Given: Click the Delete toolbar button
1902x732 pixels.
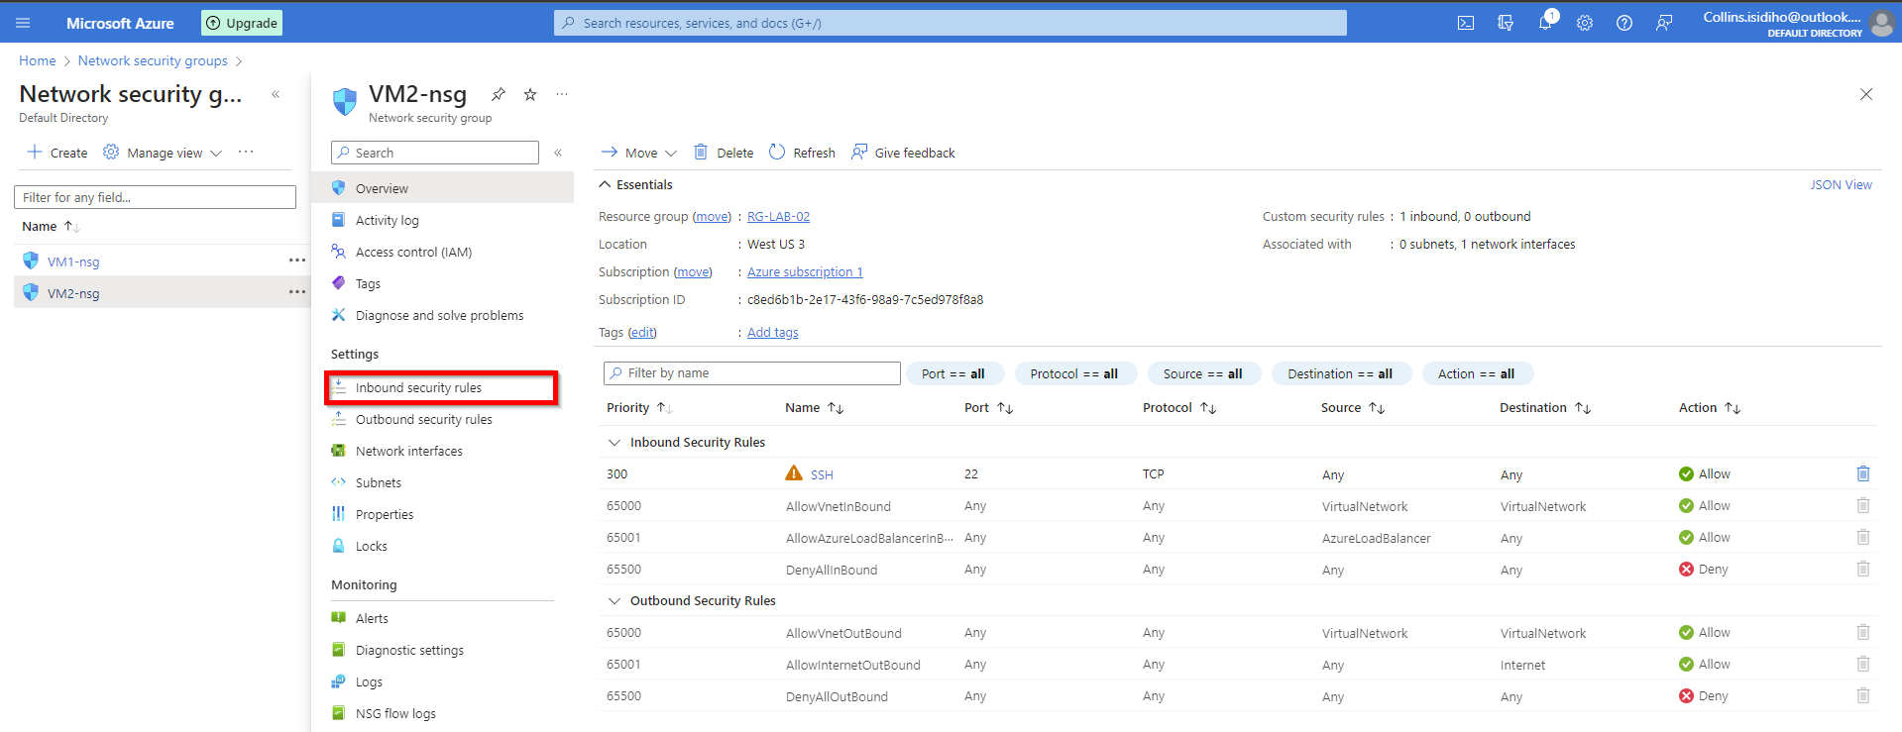Looking at the screenshot, I should tap(724, 153).
